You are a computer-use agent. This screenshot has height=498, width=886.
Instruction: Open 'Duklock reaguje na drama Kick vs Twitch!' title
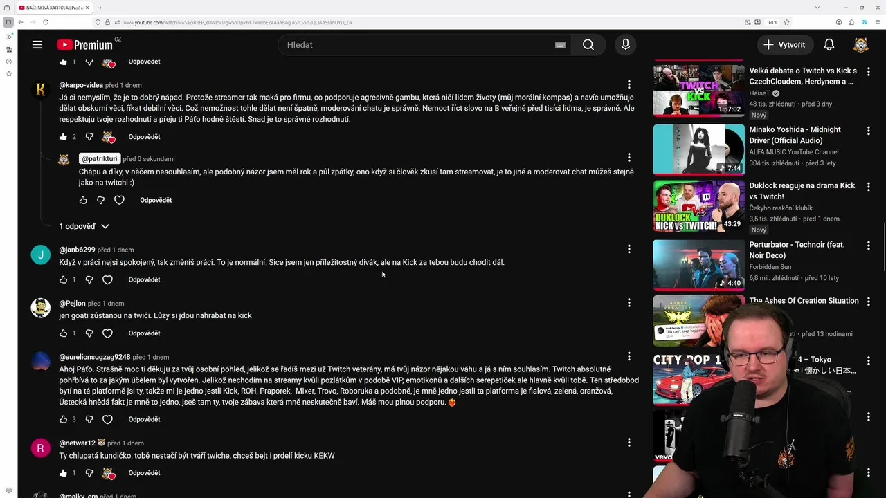[802, 191]
